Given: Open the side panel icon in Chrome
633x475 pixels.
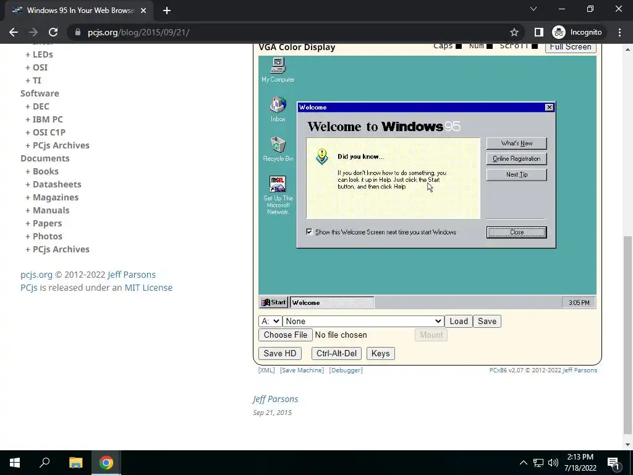Looking at the screenshot, I should [538, 32].
